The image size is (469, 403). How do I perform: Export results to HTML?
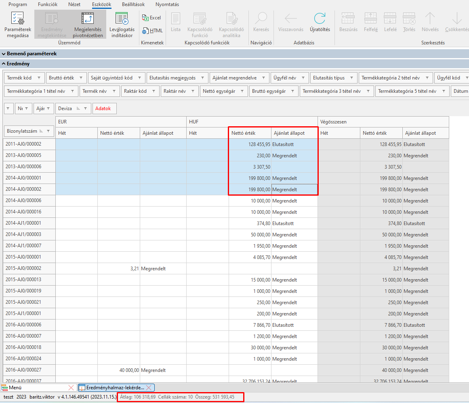(x=152, y=31)
